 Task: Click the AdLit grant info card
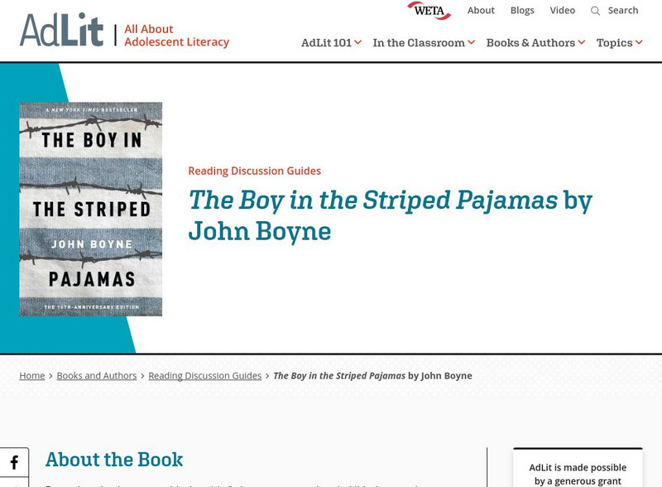pos(578,468)
